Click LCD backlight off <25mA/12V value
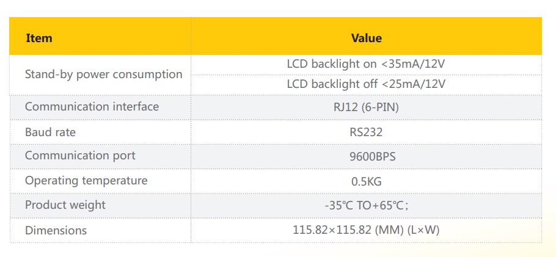Viewport: 556px width, 257px height. 366,84
